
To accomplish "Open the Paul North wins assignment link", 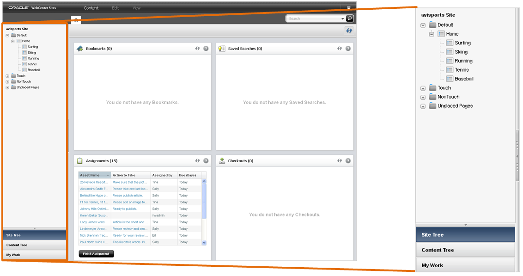I will [94, 242].
